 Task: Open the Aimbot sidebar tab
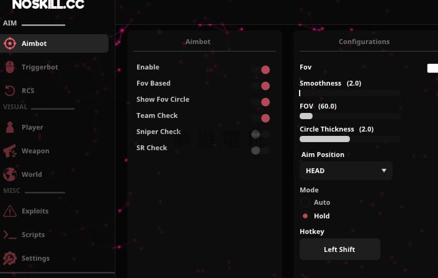pyautogui.click(x=54, y=43)
